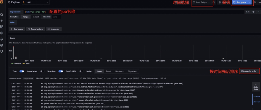
Task: Toggle the Wrap lines switch
Action: [x=61, y=71]
